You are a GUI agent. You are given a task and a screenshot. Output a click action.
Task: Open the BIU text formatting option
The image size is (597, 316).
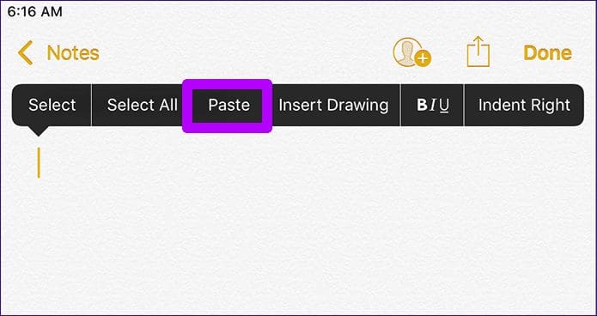click(433, 106)
